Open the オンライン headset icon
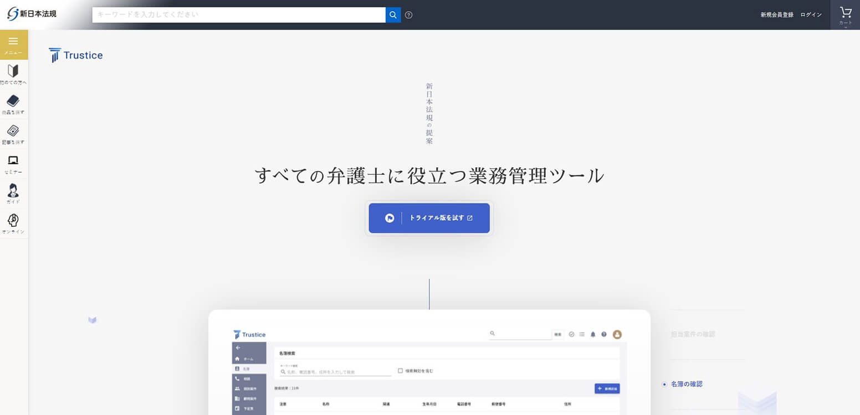This screenshot has width=860, height=415. [13, 224]
